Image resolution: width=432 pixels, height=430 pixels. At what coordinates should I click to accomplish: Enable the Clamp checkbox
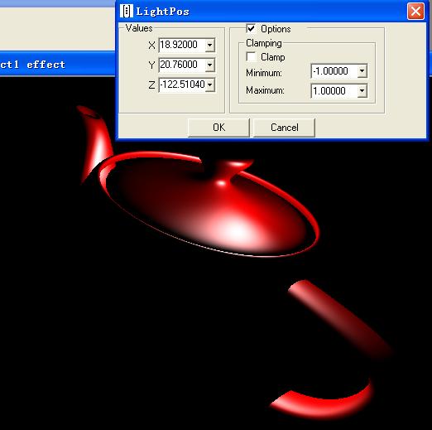pyautogui.click(x=251, y=56)
